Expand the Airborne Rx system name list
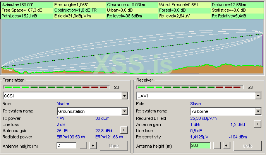 click(x=258, y=111)
